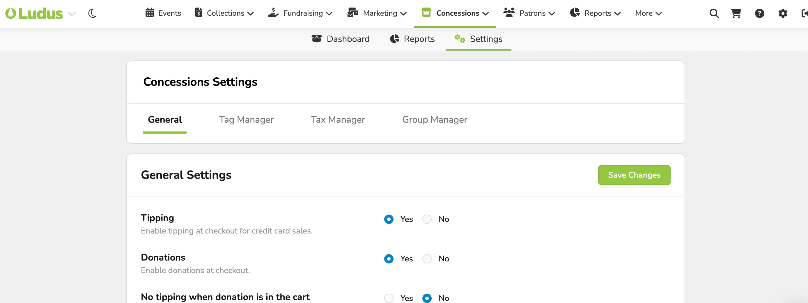Open search with the magnifying glass icon

pos(714,13)
